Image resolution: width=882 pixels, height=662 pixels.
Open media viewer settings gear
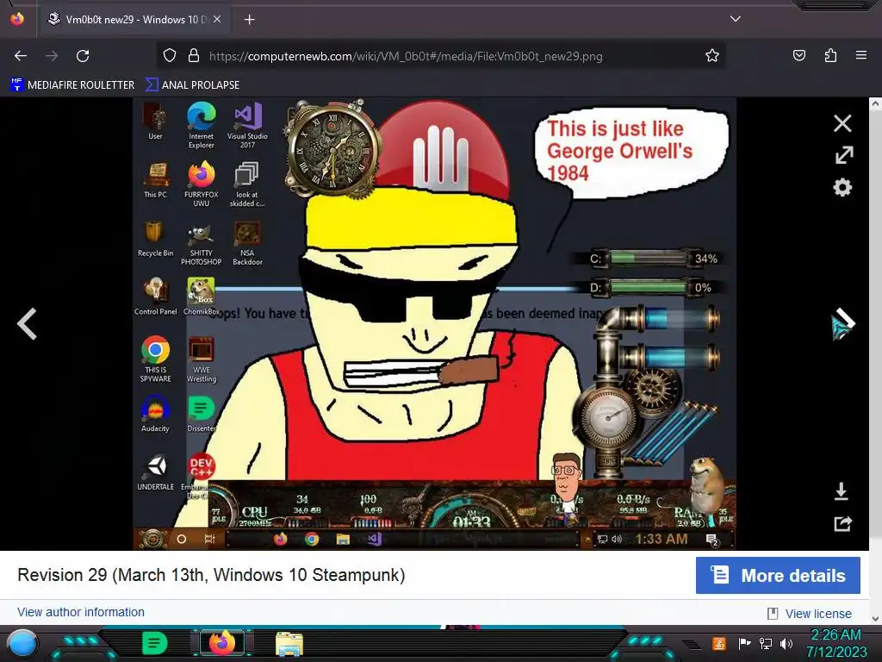[842, 187]
